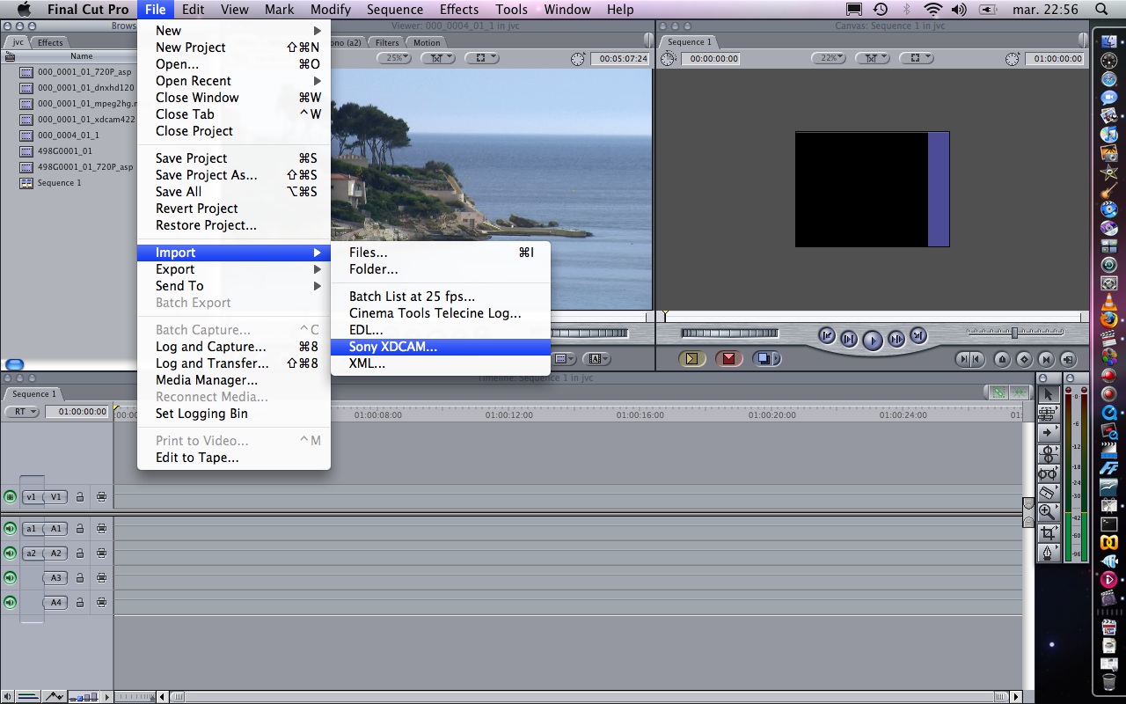Select the Razor Blade tool

point(1047,493)
